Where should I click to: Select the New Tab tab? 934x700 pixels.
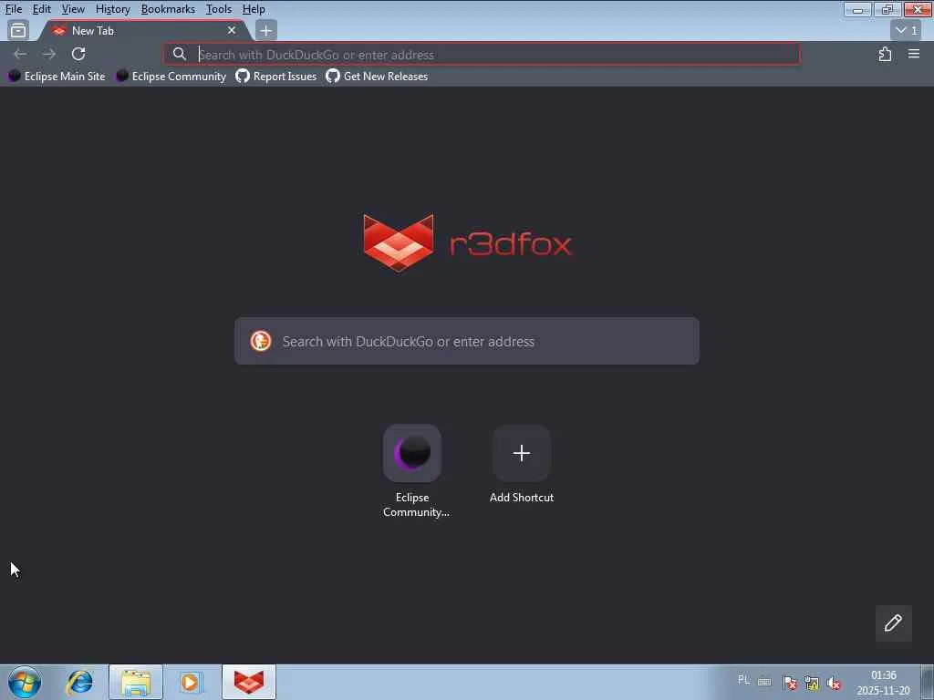click(143, 30)
